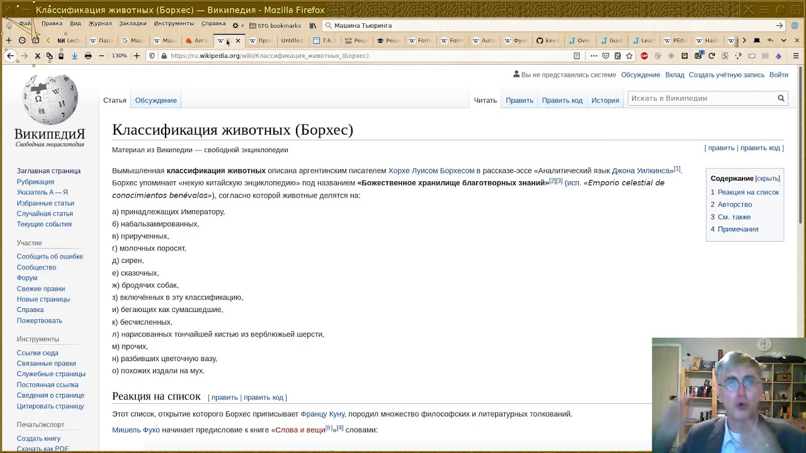The image size is (806, 453).
Task: Open the Правка menu
Action: (52, 23)
